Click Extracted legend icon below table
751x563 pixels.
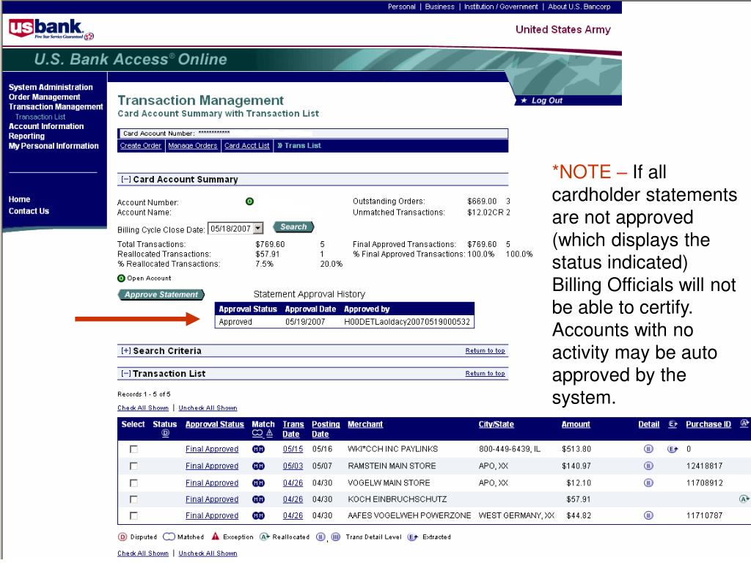413,537
